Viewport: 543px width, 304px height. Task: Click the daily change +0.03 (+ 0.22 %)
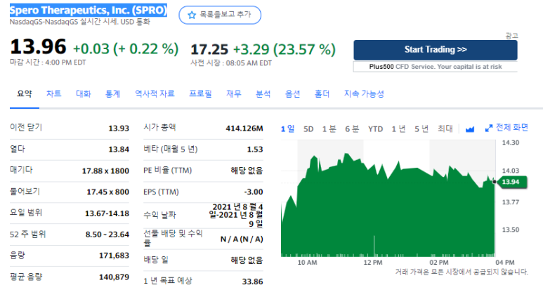pos(126,49)
